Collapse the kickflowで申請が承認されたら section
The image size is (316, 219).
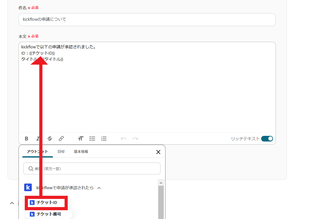click(99, 188)
